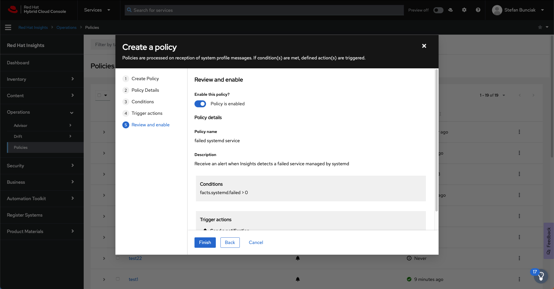554x289 pixels.
Task: Click the bell icon in test22 row
Action: (x=298, y=258)
